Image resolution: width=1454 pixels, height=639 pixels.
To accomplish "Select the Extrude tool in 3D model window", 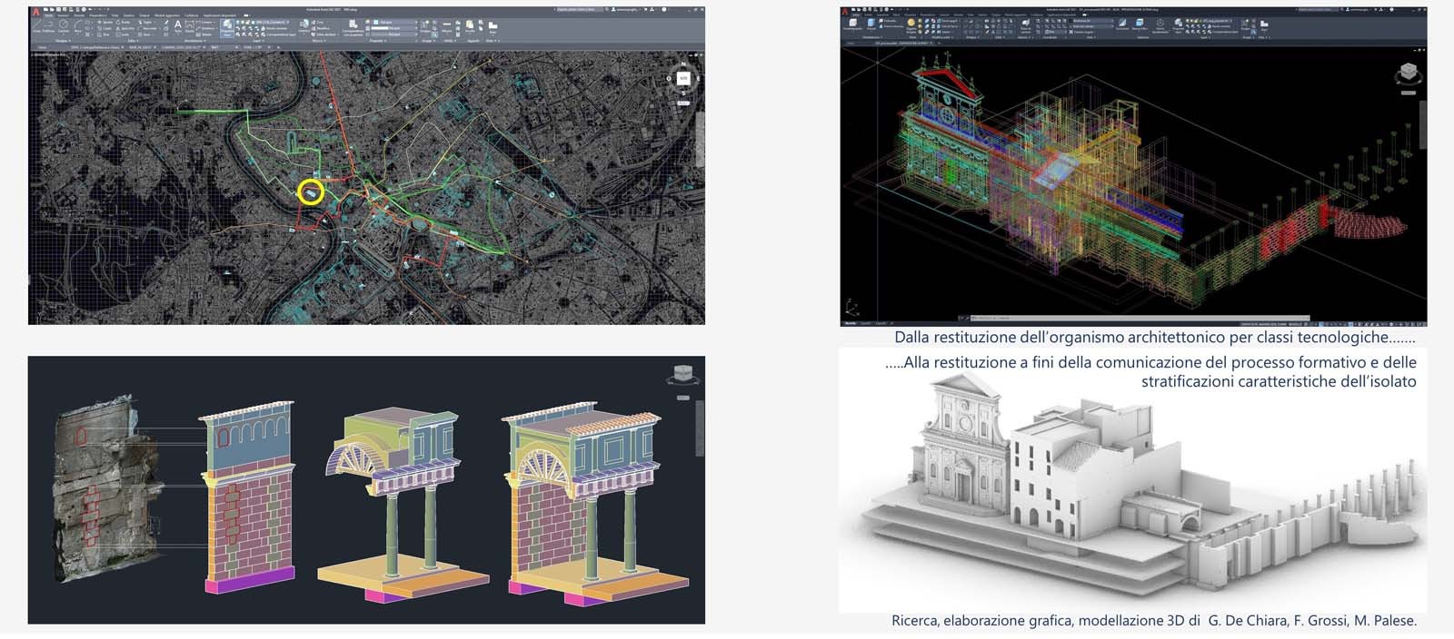I will point(871,25).
